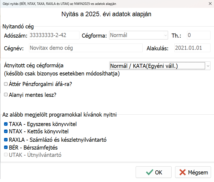Click the Adószám input field
Viewport: 214px width, 182px height.
[x=54, y=35]
